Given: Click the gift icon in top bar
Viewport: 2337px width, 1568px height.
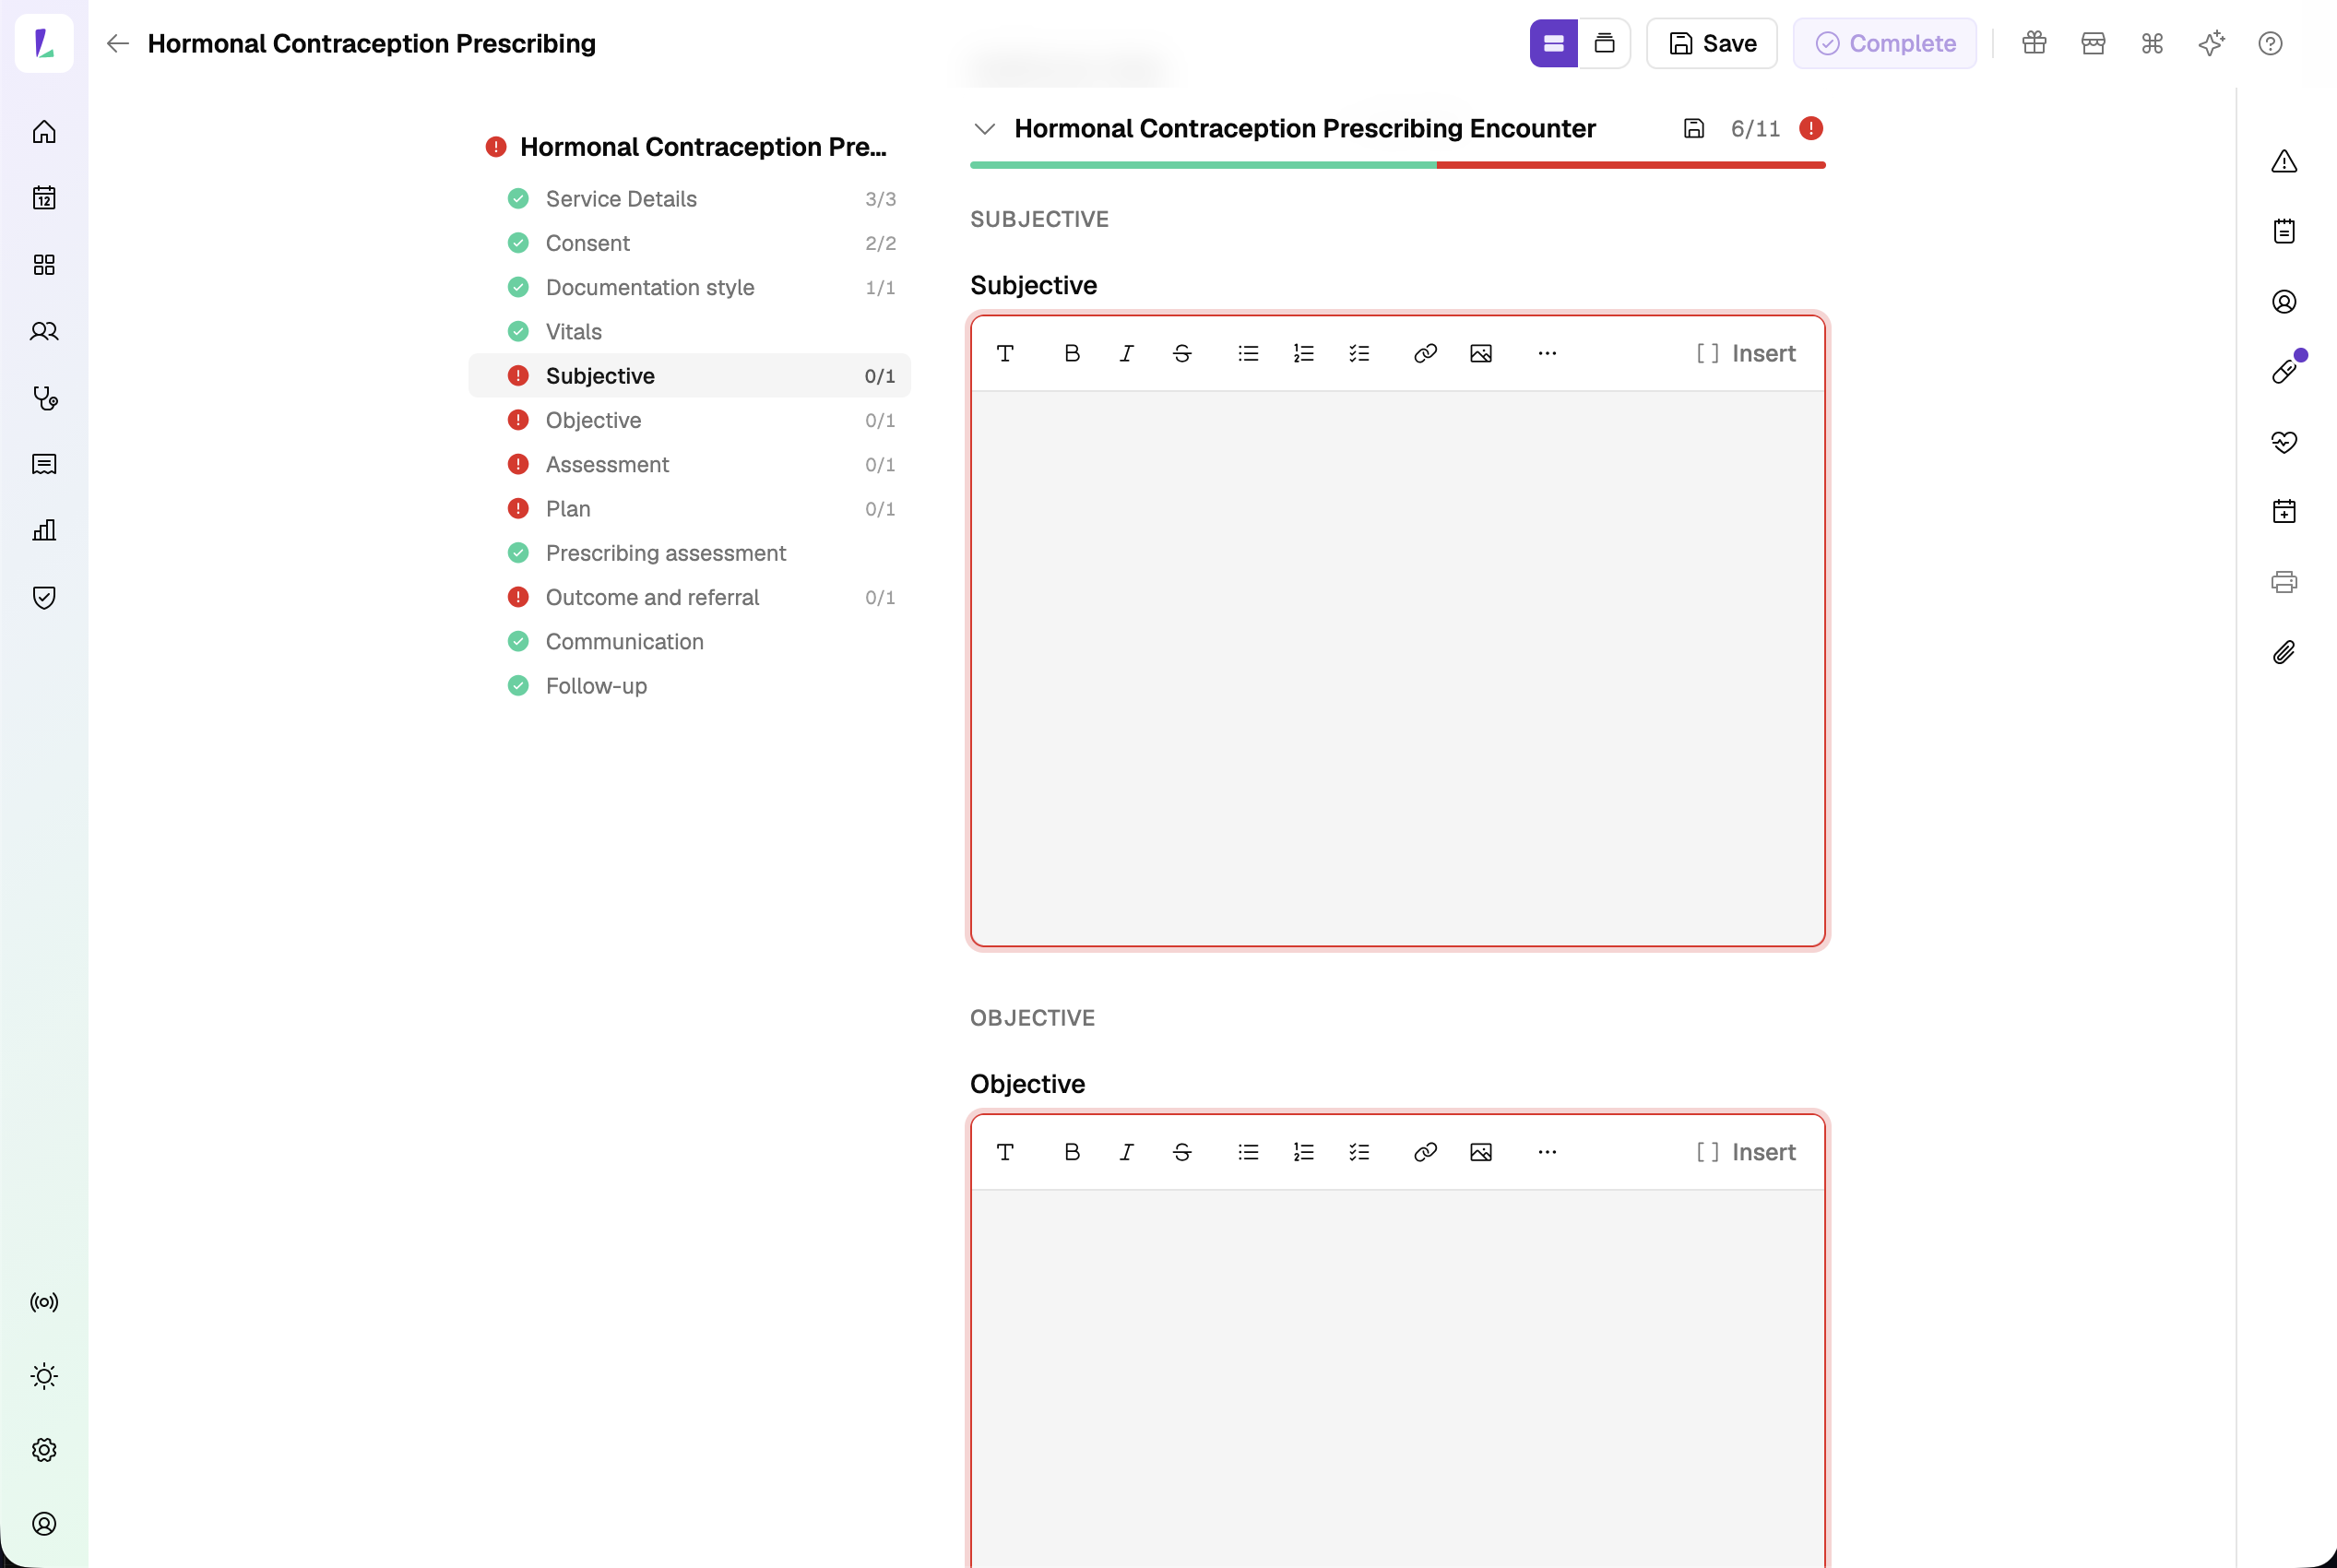Looking at the screenshot, I should 2034,43.
